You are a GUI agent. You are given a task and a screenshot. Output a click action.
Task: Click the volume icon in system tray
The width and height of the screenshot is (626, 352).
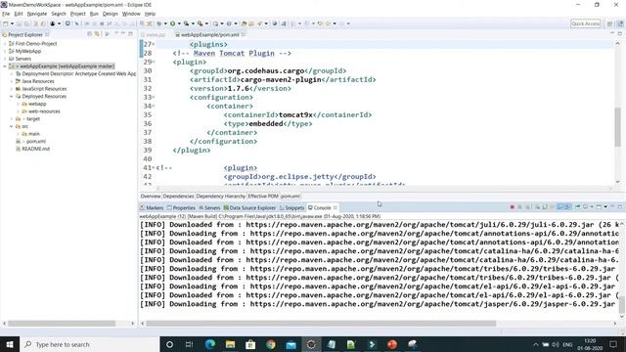coord(556,344)
